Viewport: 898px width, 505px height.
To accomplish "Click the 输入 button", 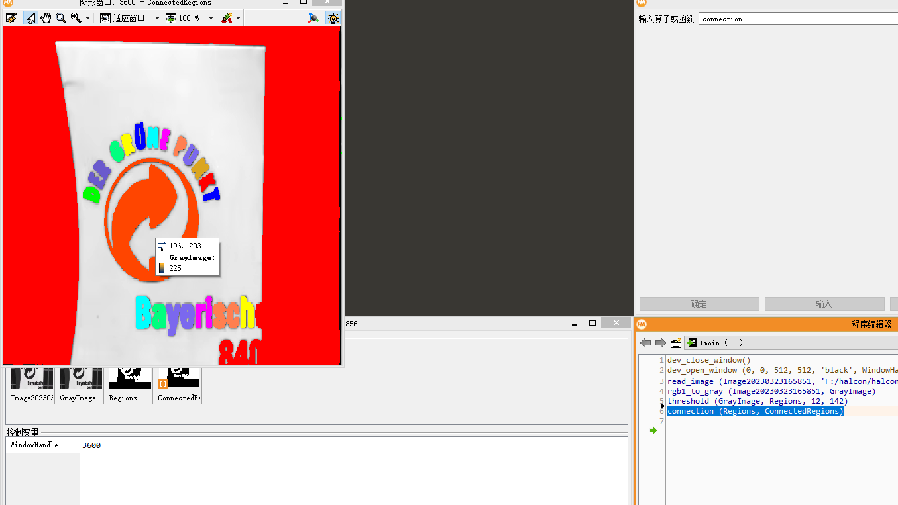I will tap(824, 304).
